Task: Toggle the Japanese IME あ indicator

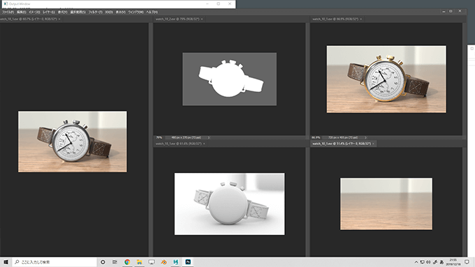Action: [441, 262]
